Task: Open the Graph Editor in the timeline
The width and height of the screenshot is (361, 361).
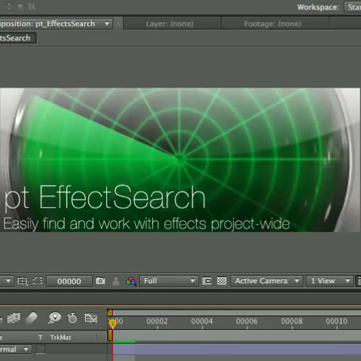Action: point(90,318)
